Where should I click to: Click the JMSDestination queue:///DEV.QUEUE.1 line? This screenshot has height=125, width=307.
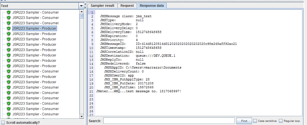click(138, 56)
